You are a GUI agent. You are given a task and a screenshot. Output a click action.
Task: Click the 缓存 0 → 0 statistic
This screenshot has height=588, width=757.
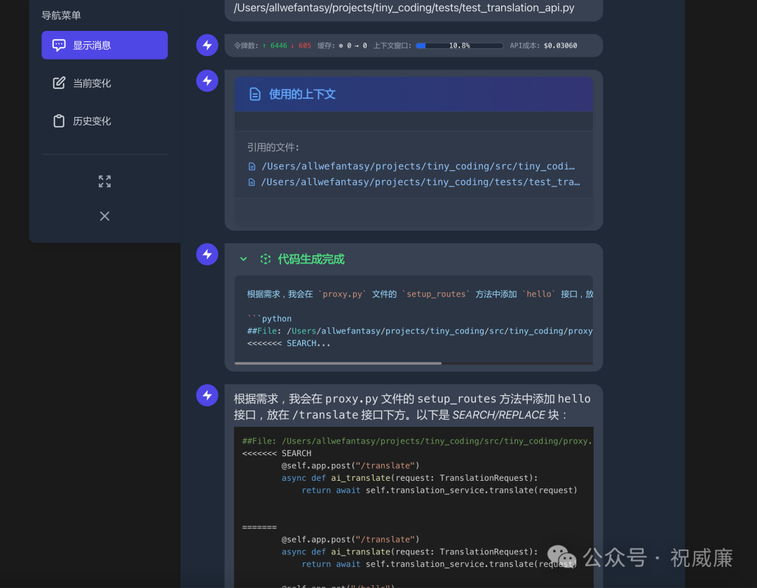342,46
